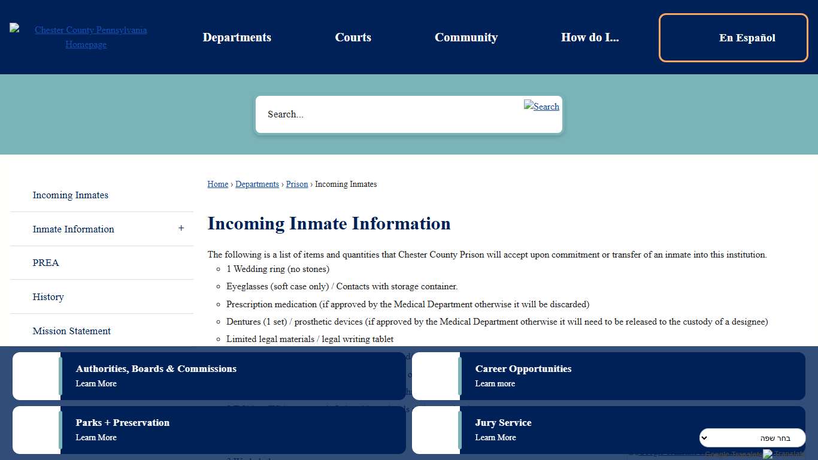Screen dimensions: 818x460
Task: Click the Parks + Preservation card icon
Action: [x=36, y=429]
